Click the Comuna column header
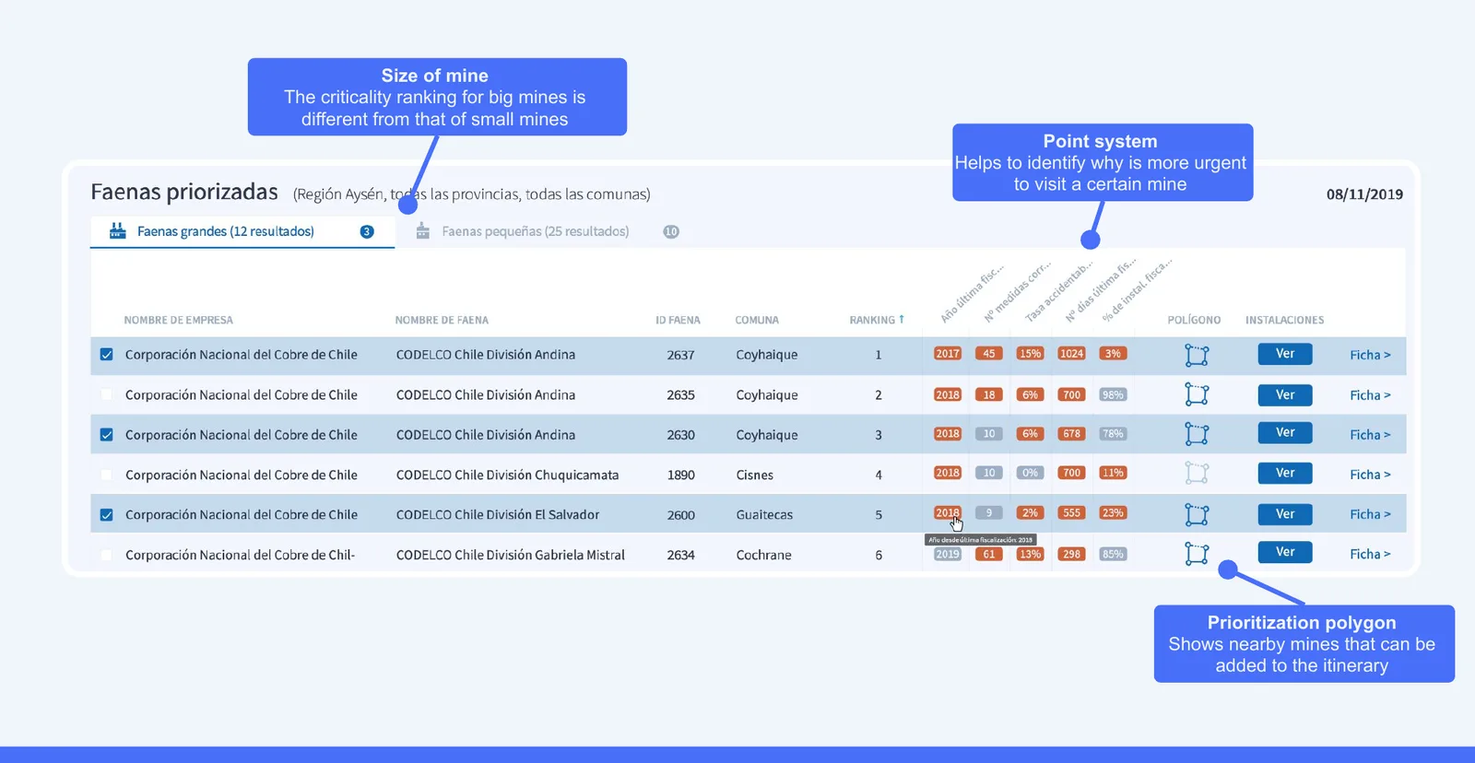The image size is (1475, 763). pos(757,321)
